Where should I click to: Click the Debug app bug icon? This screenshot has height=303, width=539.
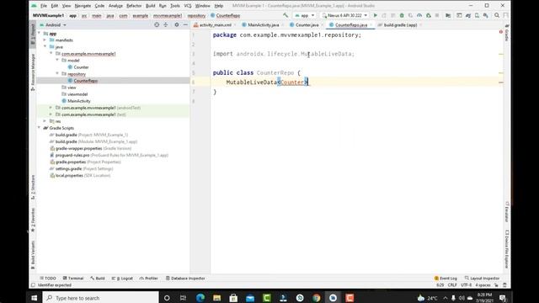pyautogui.click(x=402, y=15)
